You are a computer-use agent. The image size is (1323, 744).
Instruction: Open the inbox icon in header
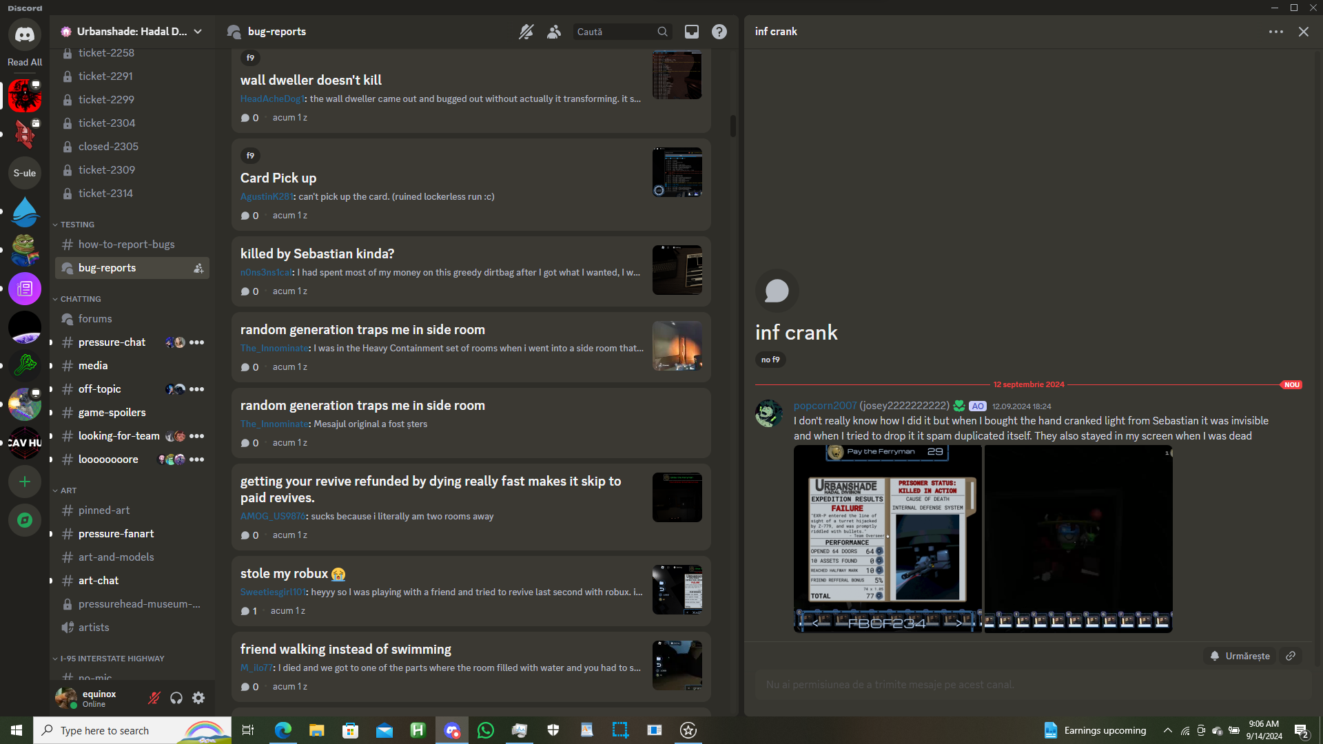691,32
